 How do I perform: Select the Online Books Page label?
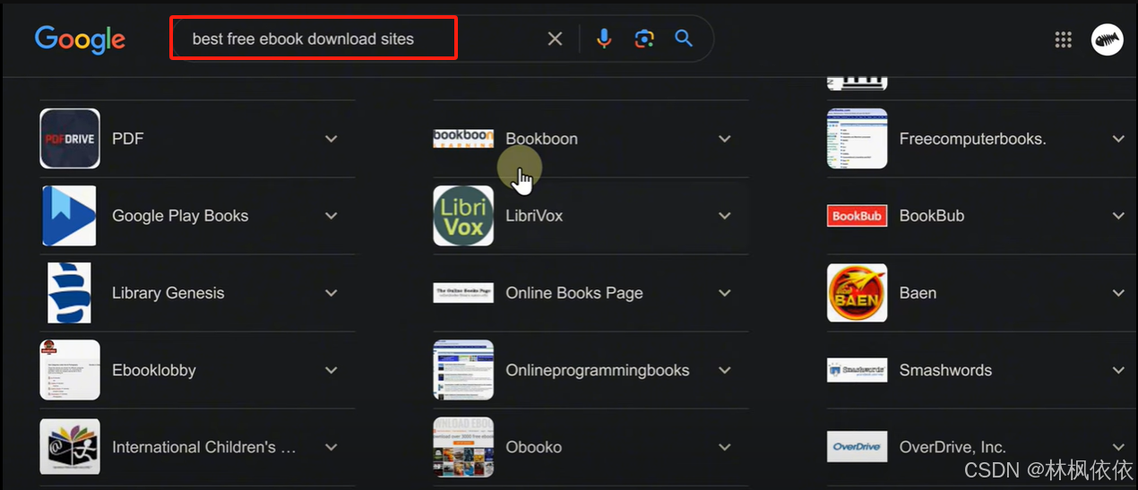[574, 293]
